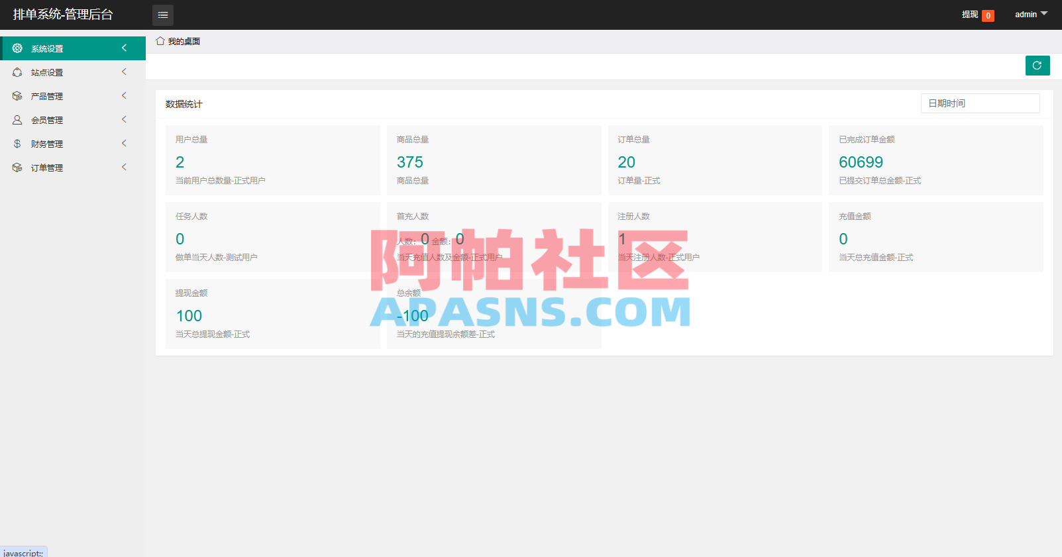Click the gear icon beside 系统设置
This screenshot has height=557, width=1062.
17,48
